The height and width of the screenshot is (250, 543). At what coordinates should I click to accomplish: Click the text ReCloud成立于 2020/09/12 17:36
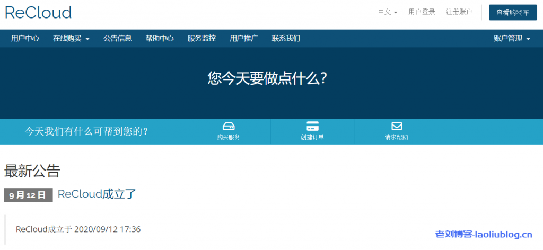click(78, 229)
